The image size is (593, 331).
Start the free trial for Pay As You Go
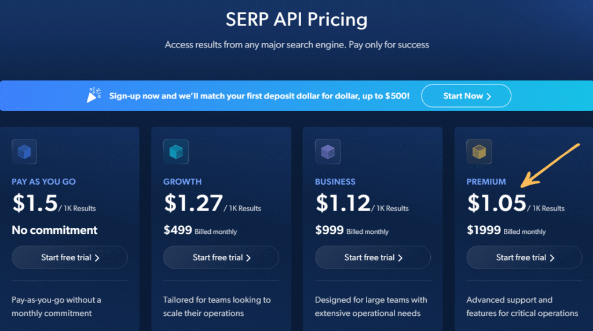click(69, 258)
